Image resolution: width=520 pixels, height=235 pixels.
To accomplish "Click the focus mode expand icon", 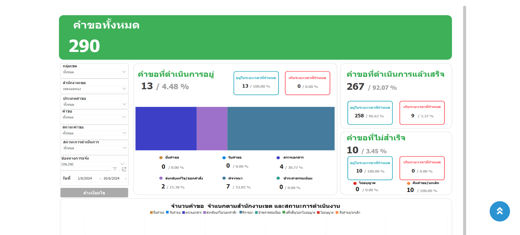I will 124,169.
